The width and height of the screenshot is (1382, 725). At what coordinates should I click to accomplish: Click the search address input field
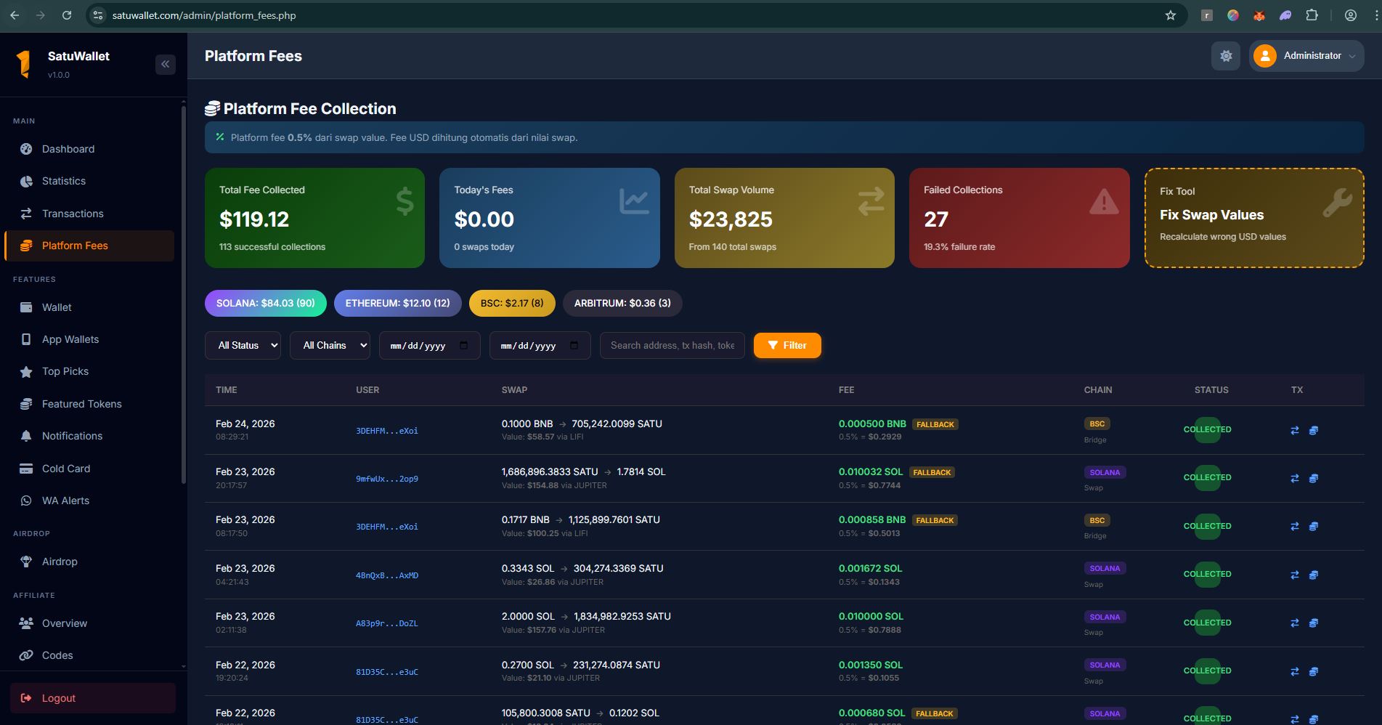click(672, 346)
